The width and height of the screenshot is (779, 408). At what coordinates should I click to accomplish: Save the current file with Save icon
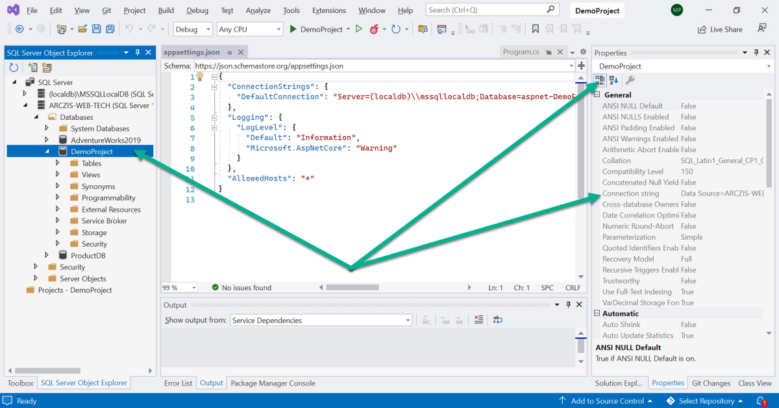(x=96, y=29)
